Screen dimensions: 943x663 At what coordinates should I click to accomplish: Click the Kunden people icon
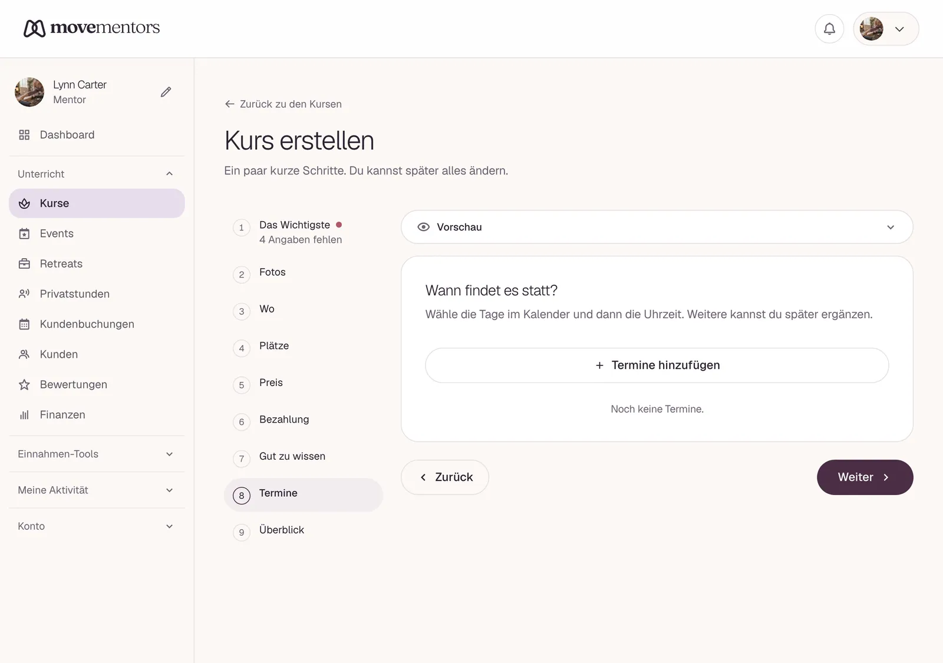coord(24,354)
